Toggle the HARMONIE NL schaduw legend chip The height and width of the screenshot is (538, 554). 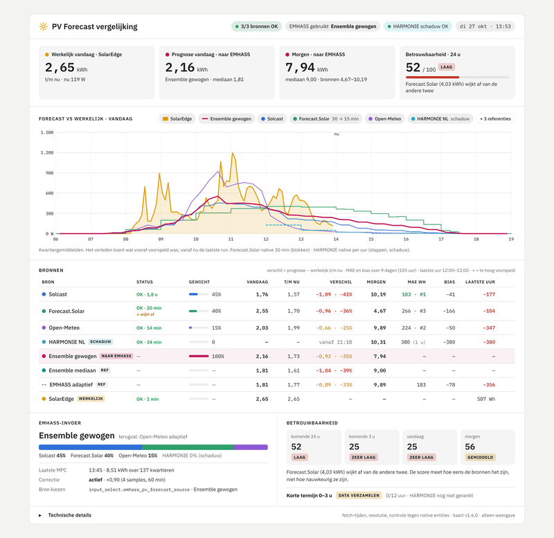[x=440, y=118]
